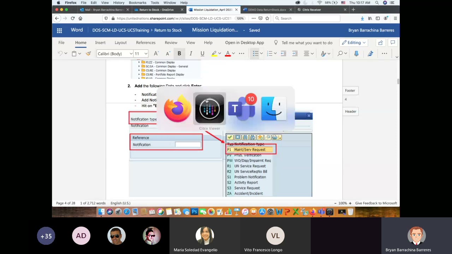Switch to the References ribbon tab

(145, 43)
